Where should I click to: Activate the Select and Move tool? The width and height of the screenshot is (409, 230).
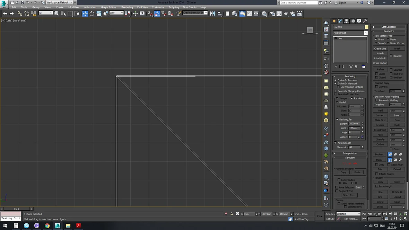[85, 14]
